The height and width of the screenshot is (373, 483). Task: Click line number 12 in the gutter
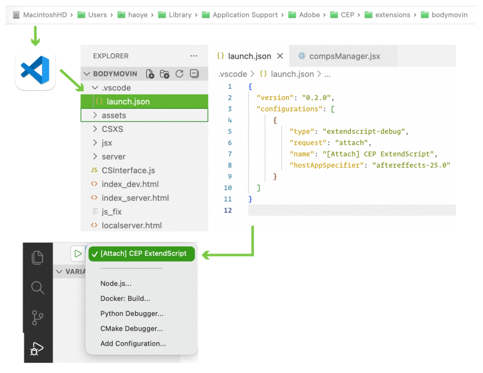tap(228, 210)
